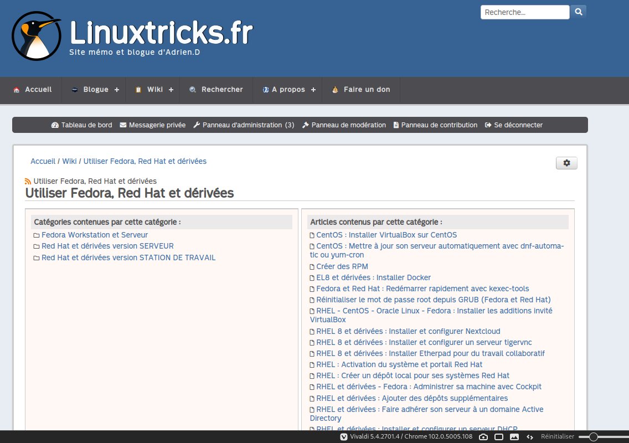Click the contribution document icon
The width and height of the screenshot is (629, 443).
pyautogui.click(x=396, y=125)
